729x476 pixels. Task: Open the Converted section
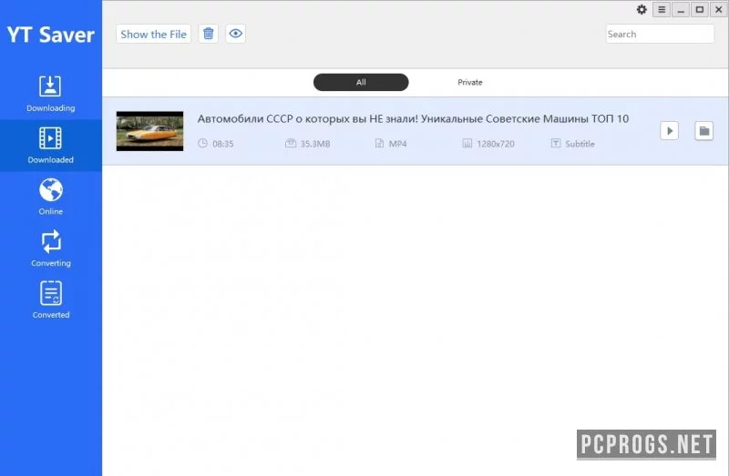pyautogui.click(x=50, y=300)
